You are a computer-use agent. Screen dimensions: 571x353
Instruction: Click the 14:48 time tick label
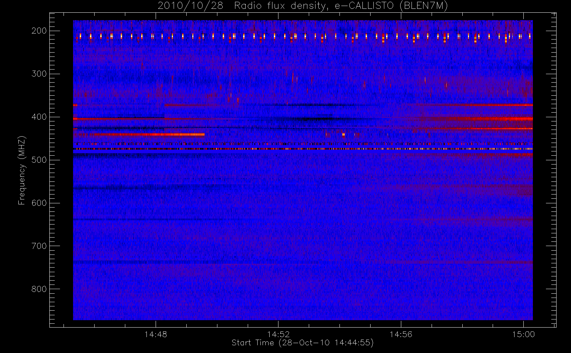(x=156, y=334)
